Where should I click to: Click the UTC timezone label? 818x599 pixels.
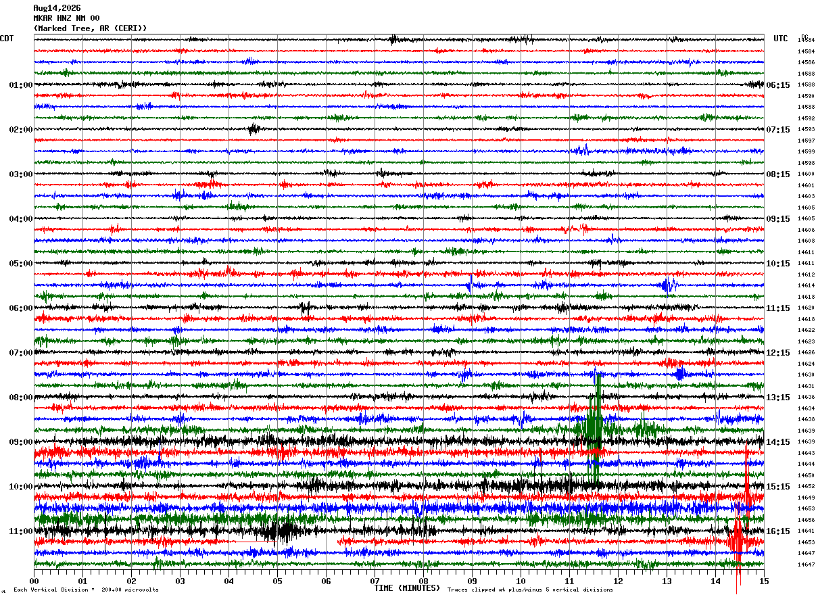[x=781, y=39]
